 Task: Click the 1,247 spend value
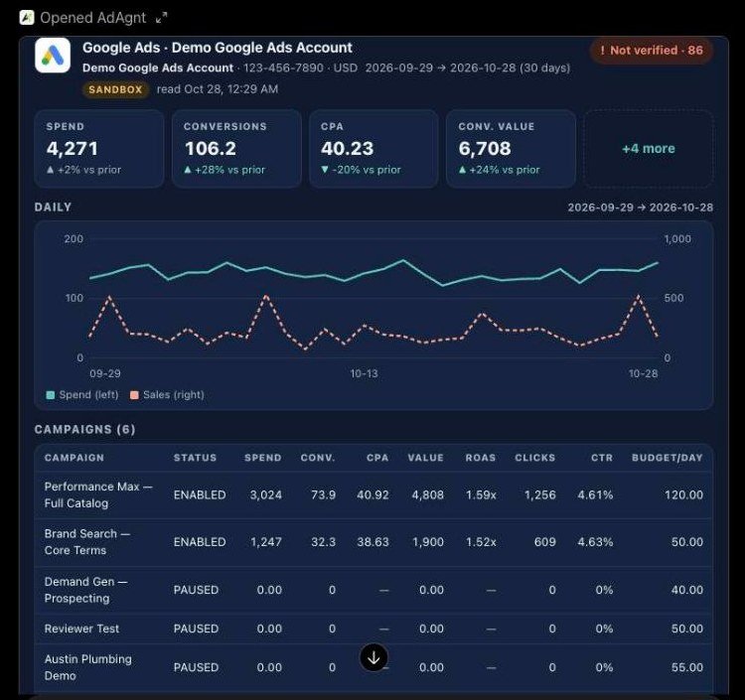coord(266,542)
